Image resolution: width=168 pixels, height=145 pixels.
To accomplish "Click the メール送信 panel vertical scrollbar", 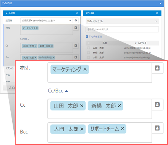I will [x=81, y=38].
